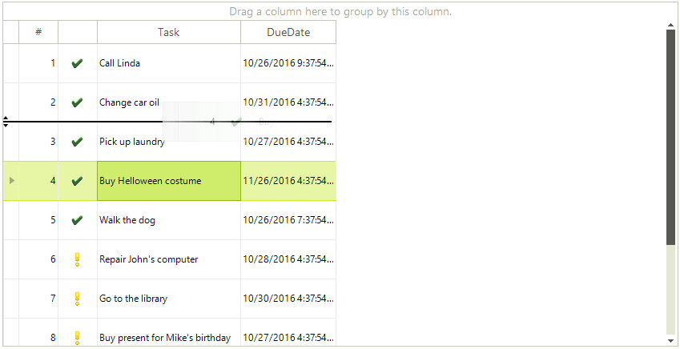The image size is (680, 349).
Task: Click green checkmark icon for Call Linda
Action: [77, 63]
